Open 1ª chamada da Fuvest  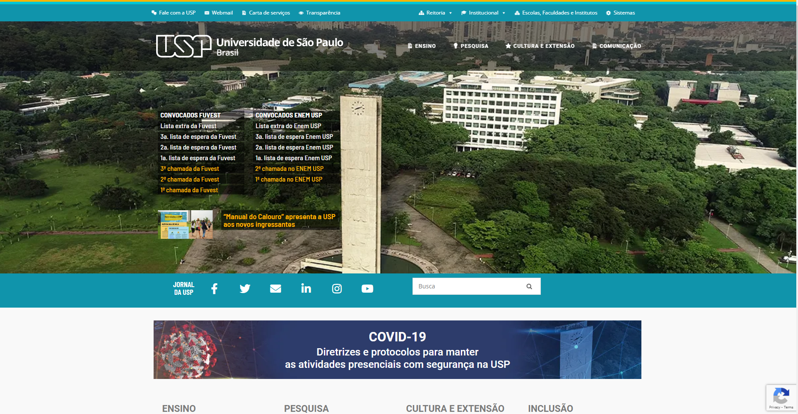click(189, 190)
